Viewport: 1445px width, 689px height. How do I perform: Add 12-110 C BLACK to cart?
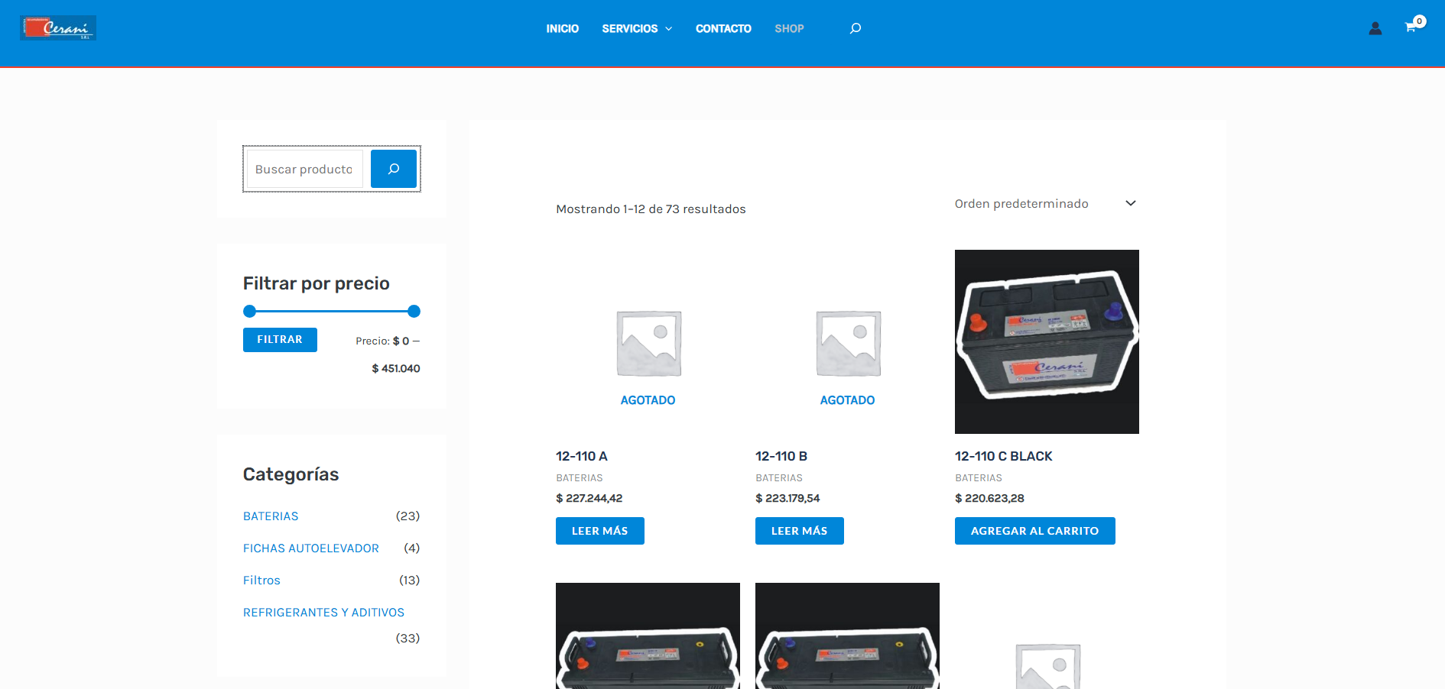tap(1034, 531)
